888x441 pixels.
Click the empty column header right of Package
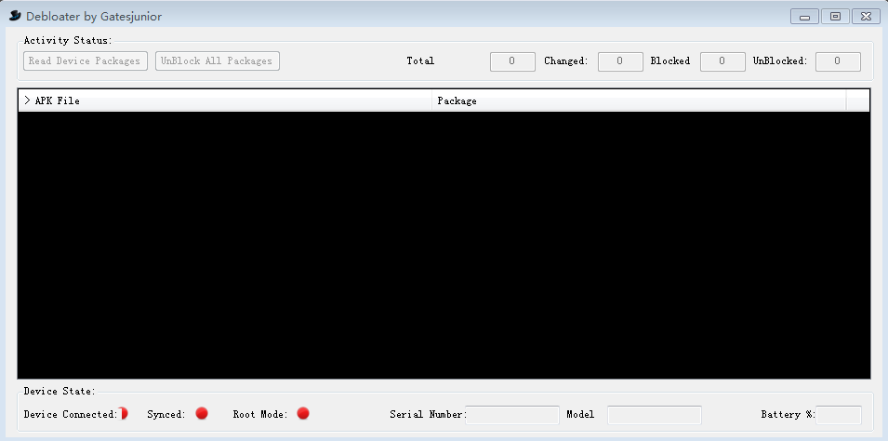tap(857, 100)
